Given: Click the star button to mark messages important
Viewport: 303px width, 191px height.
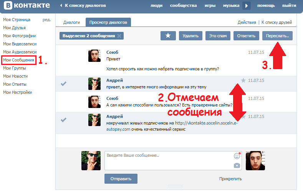Looking at the screenshot, I should coord(168,36).
